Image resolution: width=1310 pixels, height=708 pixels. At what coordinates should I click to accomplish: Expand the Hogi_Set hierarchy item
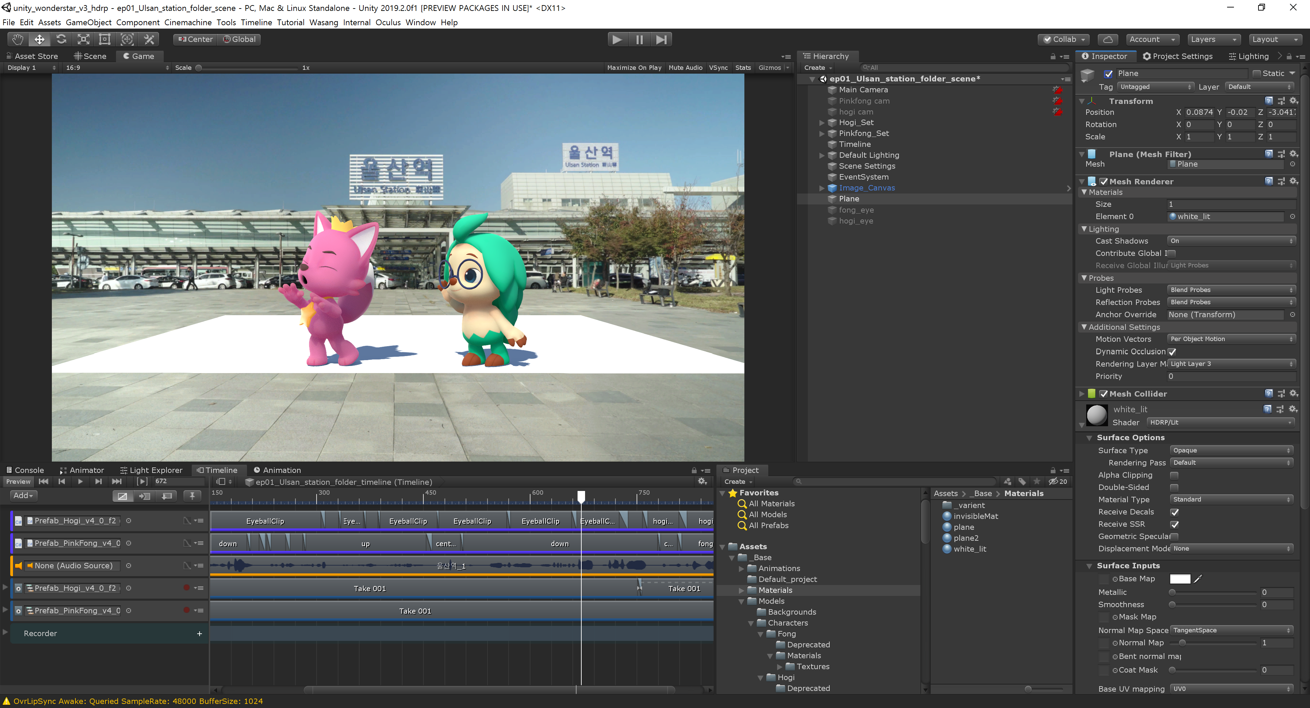pyautogui.click(x=822, y=123)
